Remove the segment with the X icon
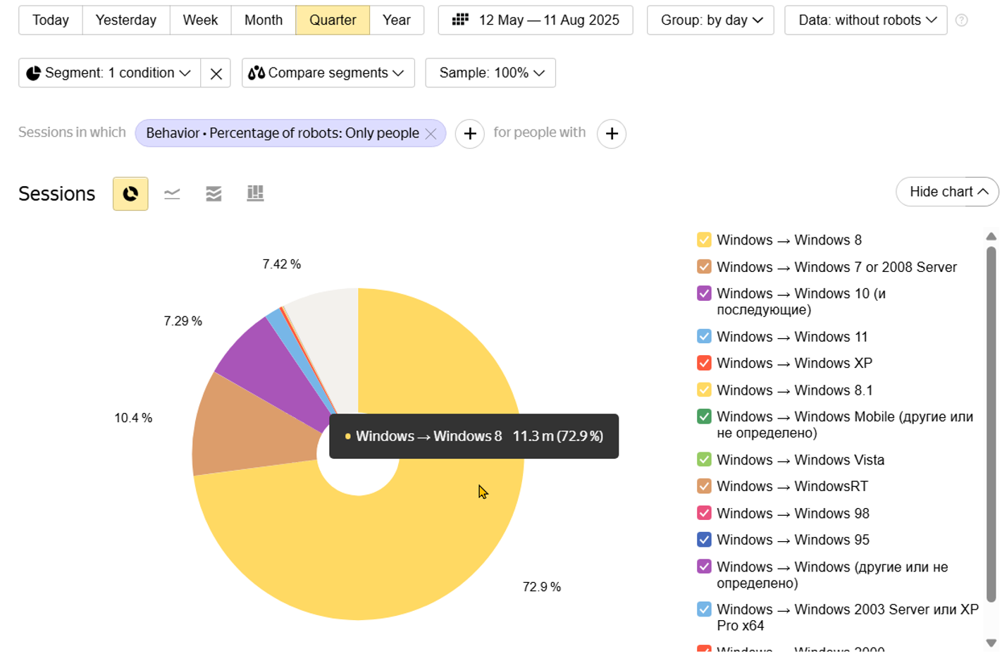The image size is (1002, 668). (x=216, y=73)
